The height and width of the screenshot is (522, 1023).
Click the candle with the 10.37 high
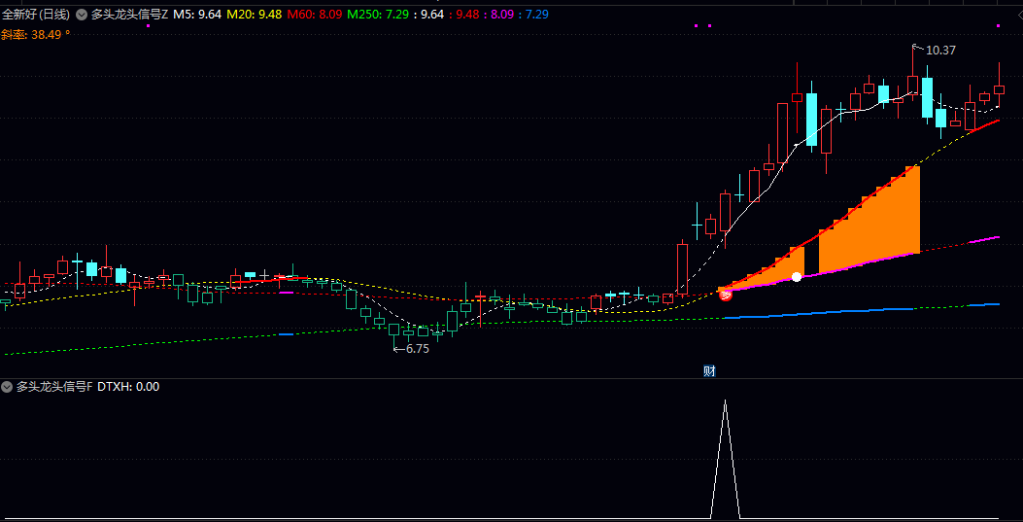(x=913, y=84)
